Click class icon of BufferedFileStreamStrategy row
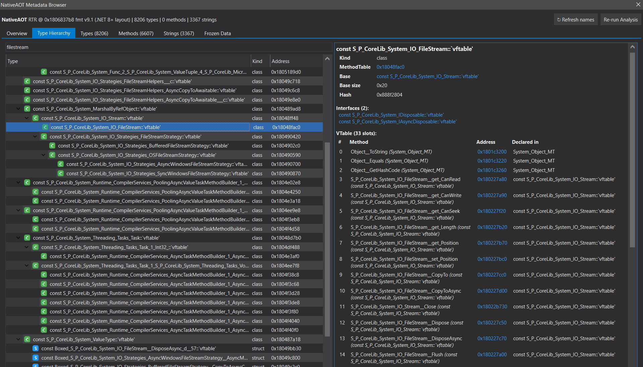 52,146
